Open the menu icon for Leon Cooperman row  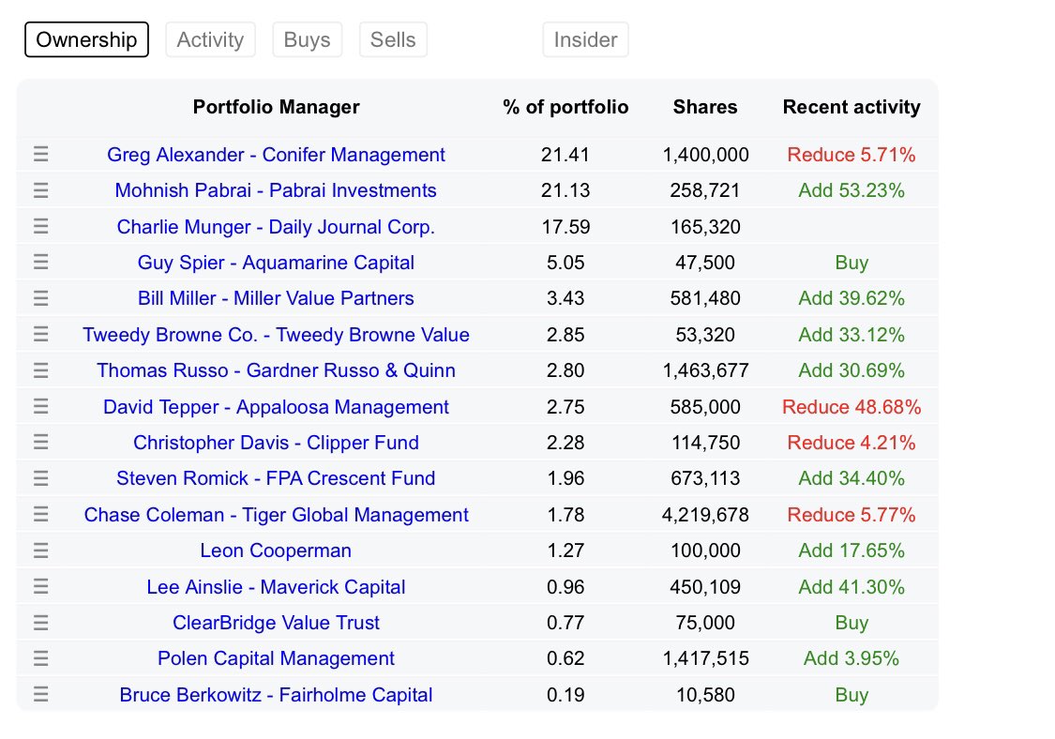(41, 550)
